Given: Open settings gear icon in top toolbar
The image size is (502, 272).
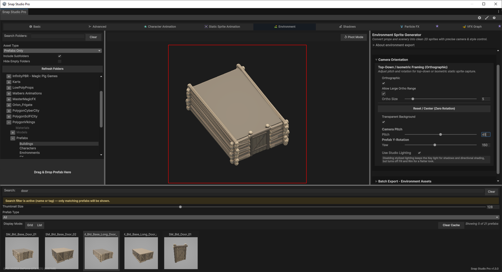Looking at the screenshot, I should [x=479, y=18].
